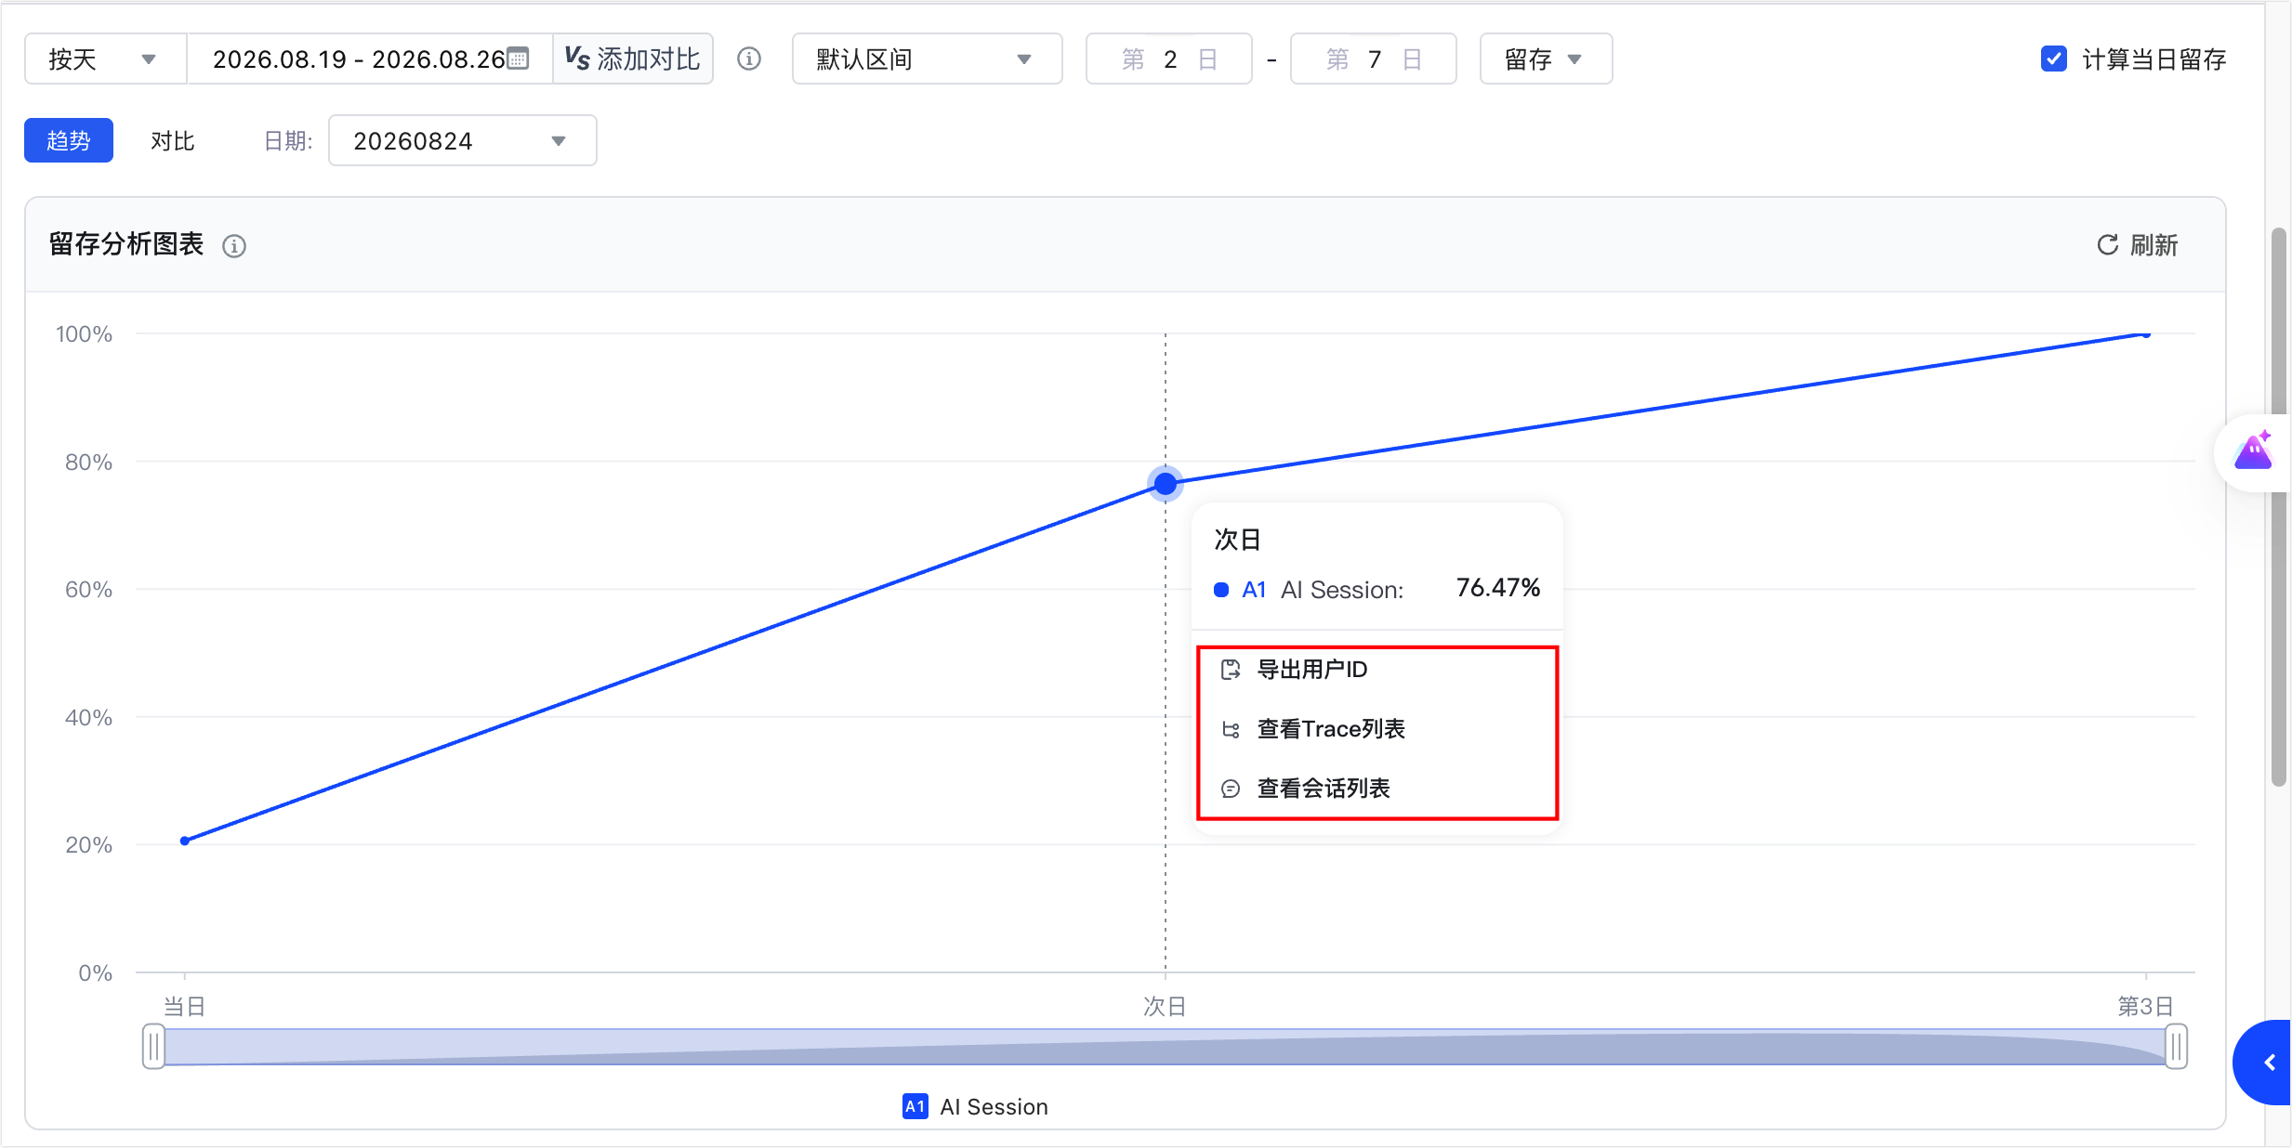This screenshot has width=2292, height=1148.
Task: Switch to the 趋势 tab
Action: 69,141
